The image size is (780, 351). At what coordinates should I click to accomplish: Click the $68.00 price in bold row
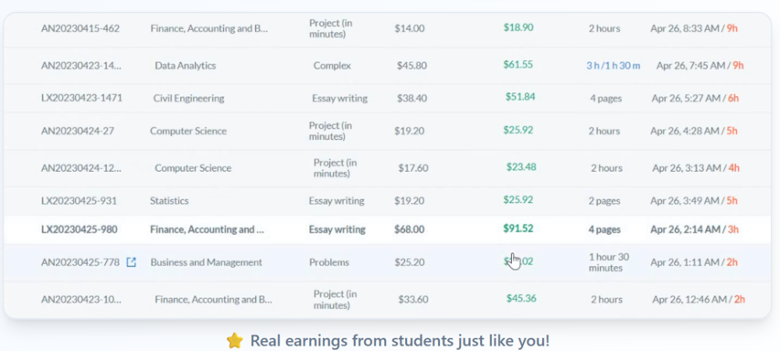[410, 229]
